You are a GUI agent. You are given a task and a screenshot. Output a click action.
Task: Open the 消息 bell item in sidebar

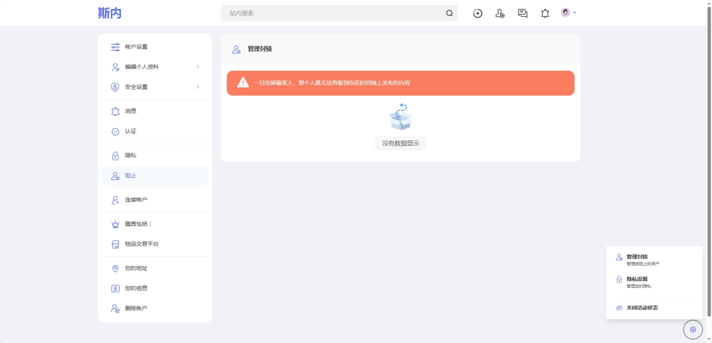click(155, 111)
